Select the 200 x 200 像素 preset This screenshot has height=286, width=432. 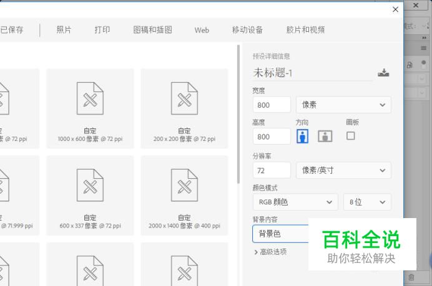[x=184, y=108]
